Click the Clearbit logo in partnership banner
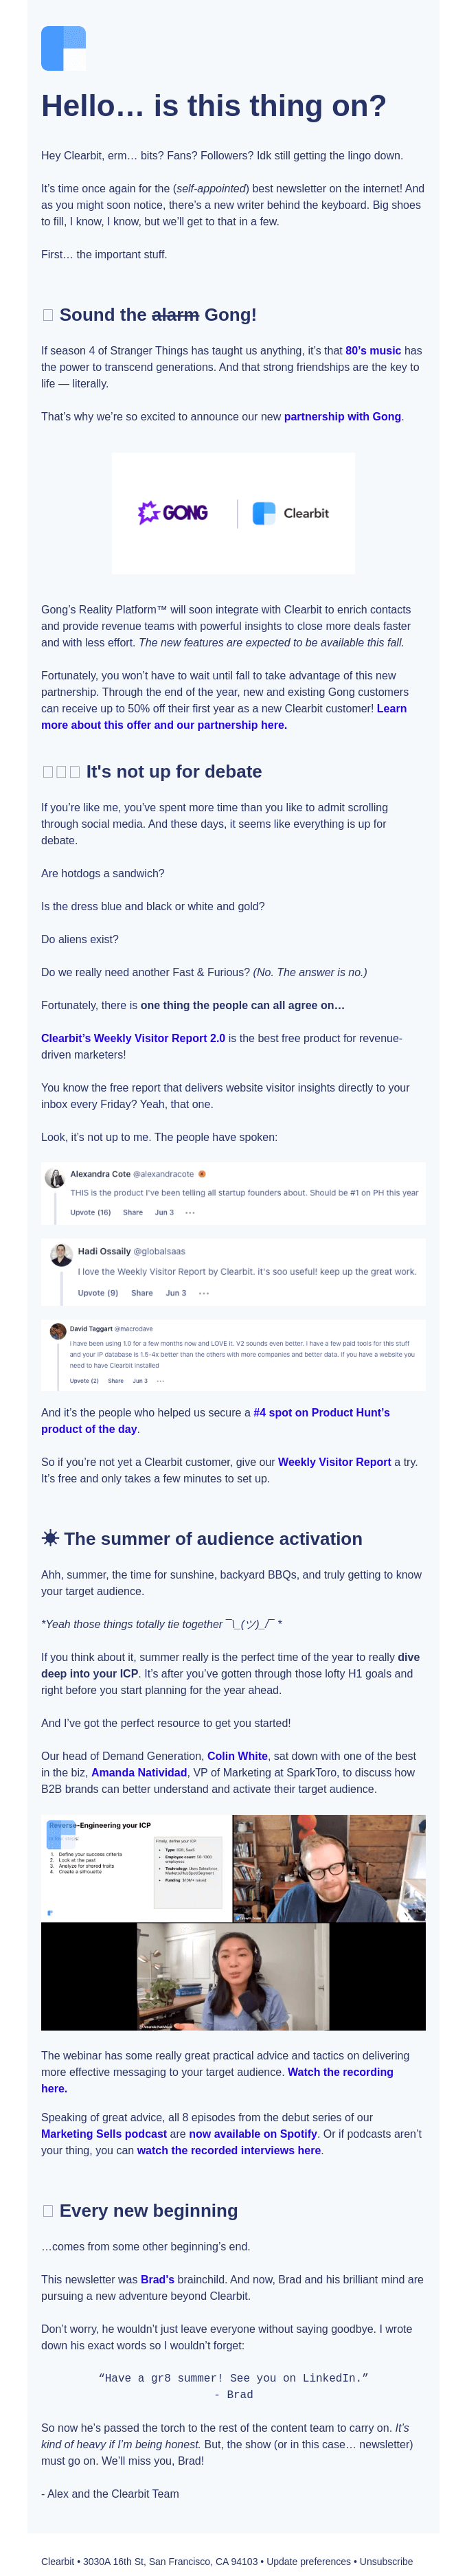The height and width of the screenshot is (2576, 467). click(291, 513)
